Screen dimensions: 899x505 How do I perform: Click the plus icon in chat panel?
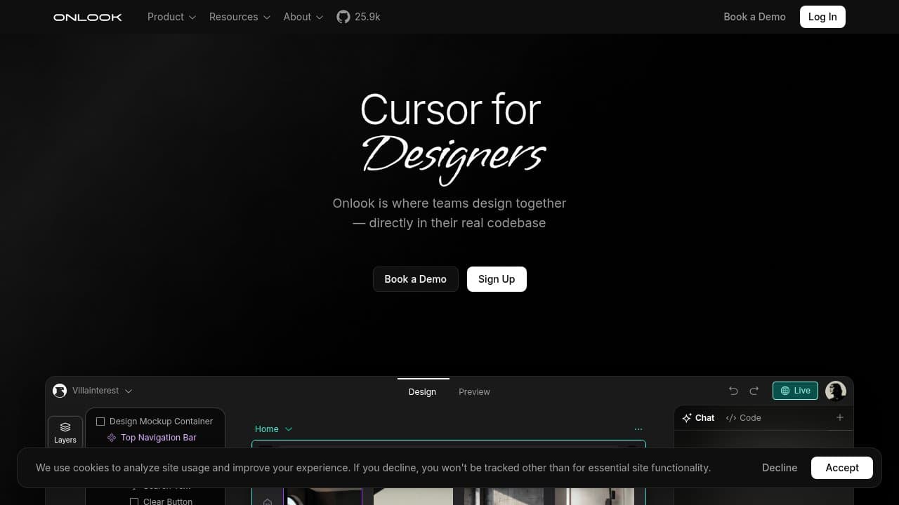tap(839, 417)
